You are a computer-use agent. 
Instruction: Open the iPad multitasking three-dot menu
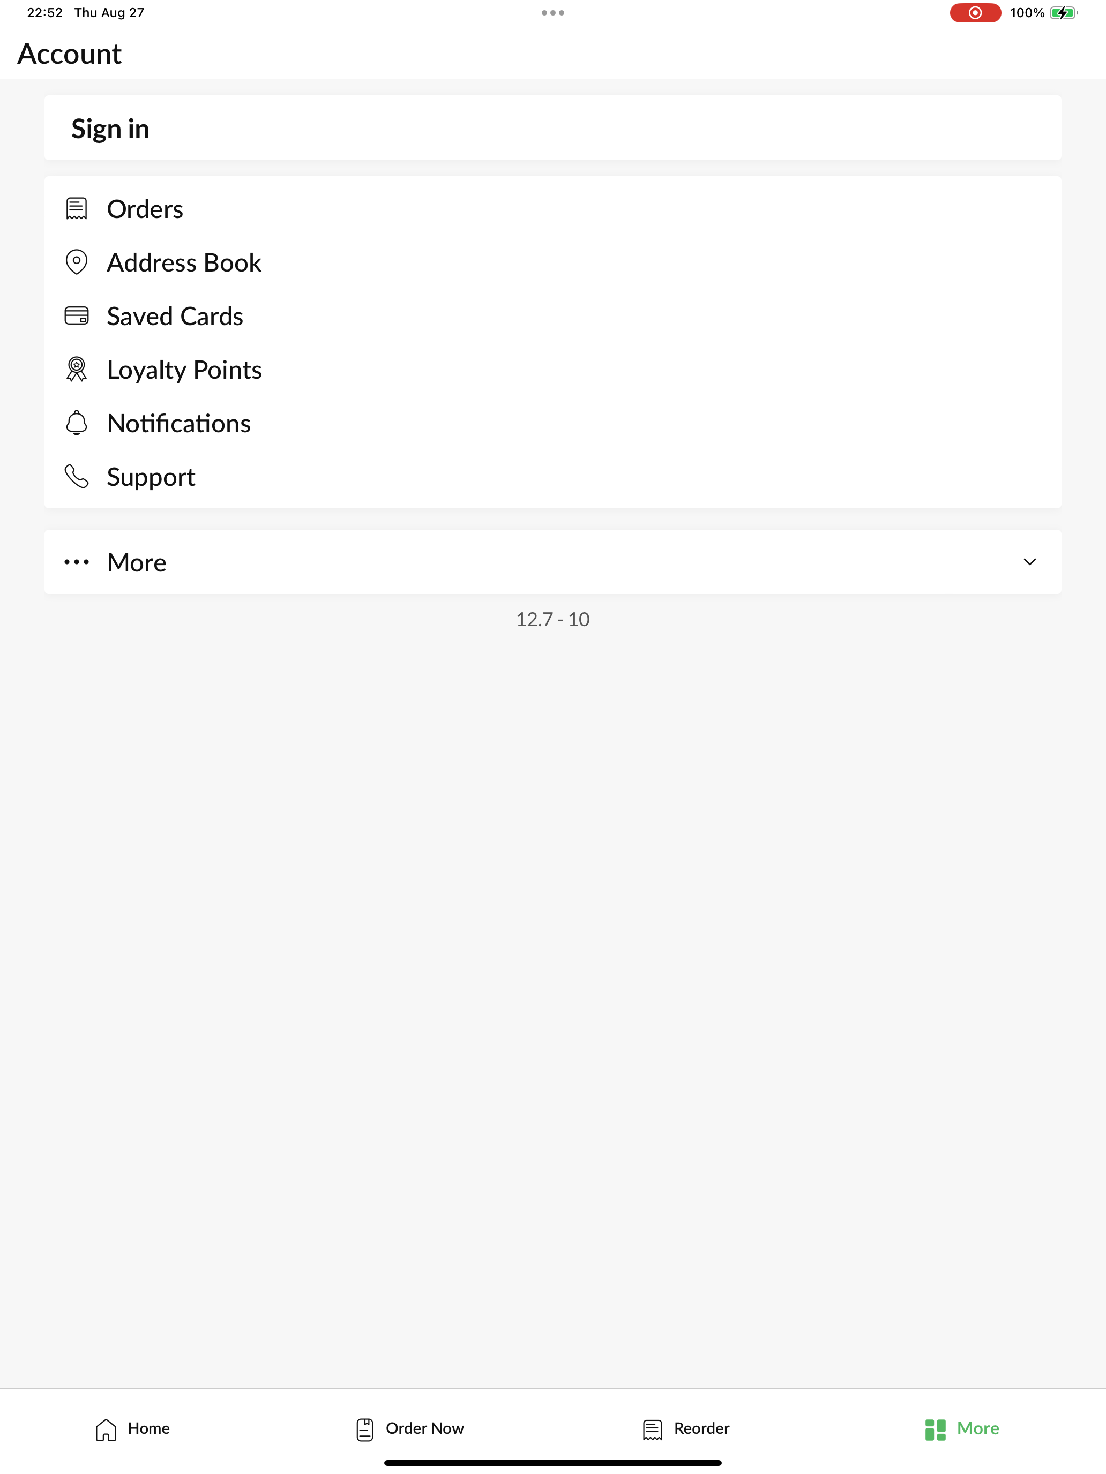(552, 13)
